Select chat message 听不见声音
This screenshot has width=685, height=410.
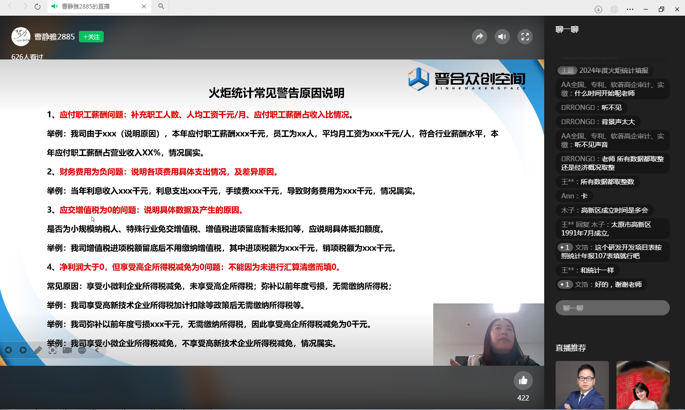[613, 140]
